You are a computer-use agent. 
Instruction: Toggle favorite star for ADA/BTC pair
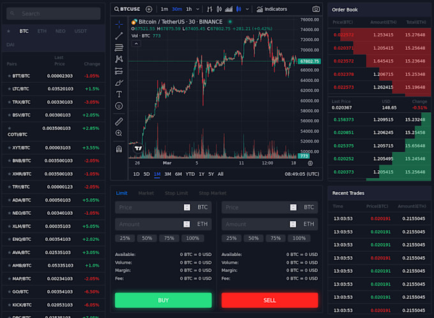point(10,200)
